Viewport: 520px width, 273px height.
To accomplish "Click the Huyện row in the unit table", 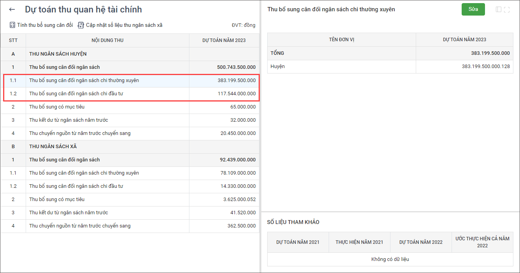I will pos(278,66).
